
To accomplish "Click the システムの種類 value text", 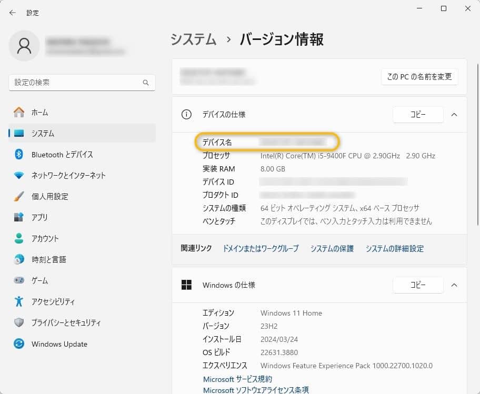I will [x=339, y=208].
